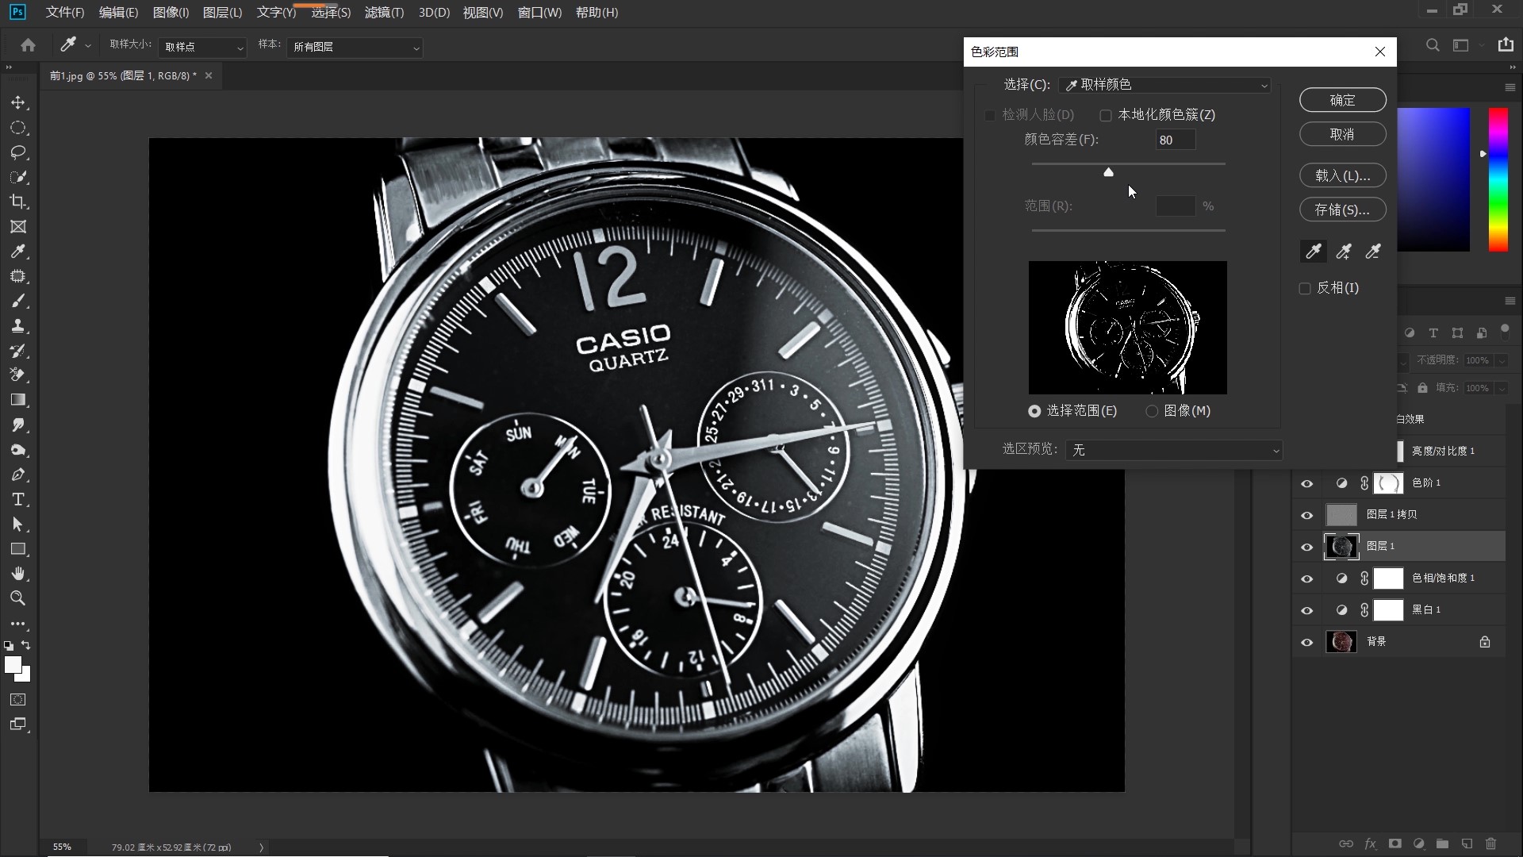Open the 滤镜 menu
Screen dimensions: 1523x857
pos(384,13)
